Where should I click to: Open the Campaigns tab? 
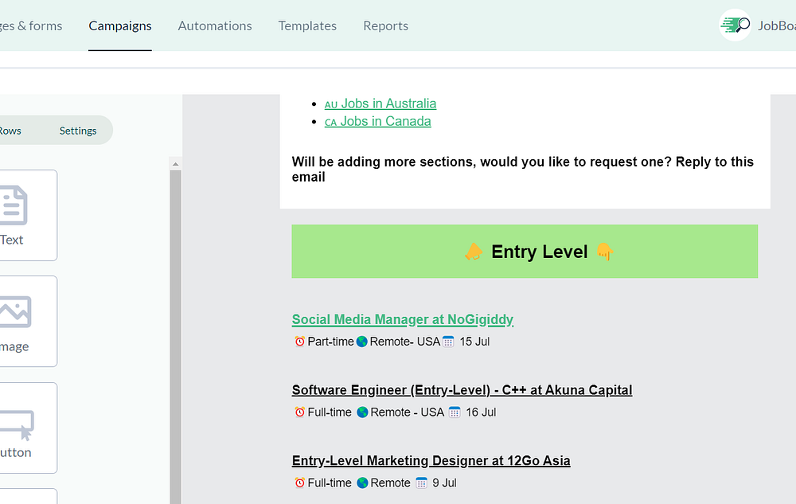pos(120,26)
